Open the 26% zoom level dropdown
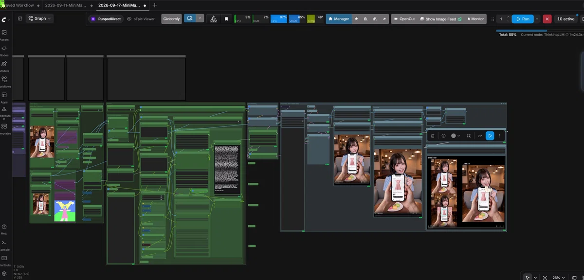The height and width of the screenshot is (280, 584). [x=558, y=278]
